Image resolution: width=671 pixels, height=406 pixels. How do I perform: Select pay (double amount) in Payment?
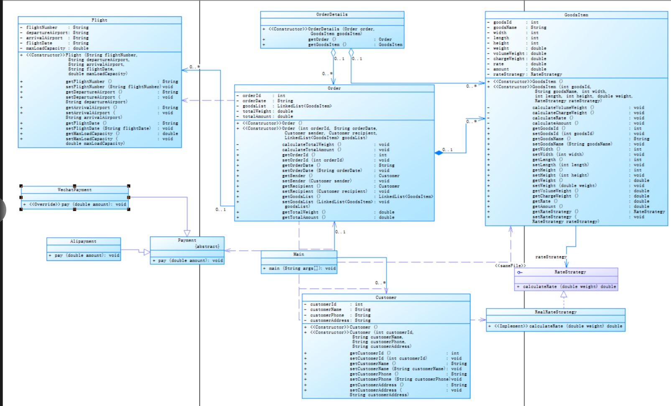click(187, 260)
